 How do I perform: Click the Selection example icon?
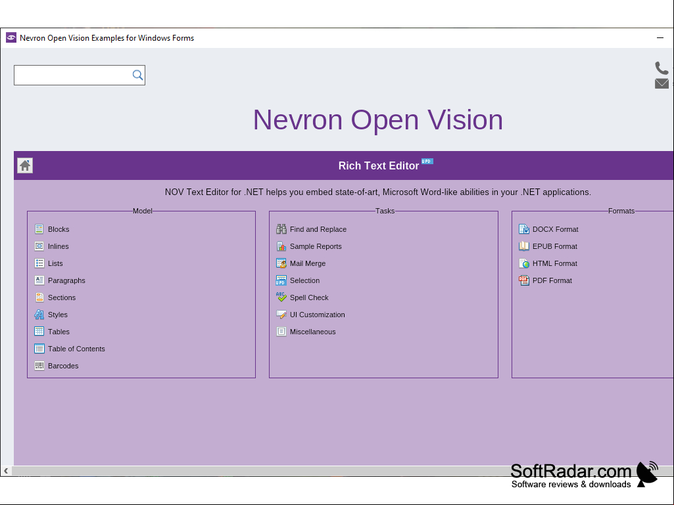coord(281,280)
